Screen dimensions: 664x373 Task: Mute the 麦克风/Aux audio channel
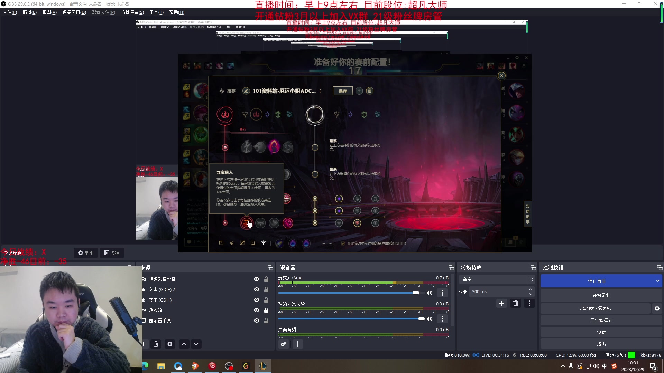[430, 293]
